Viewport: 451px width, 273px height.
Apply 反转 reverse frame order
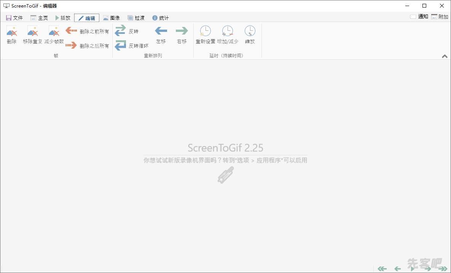(127, 31)
